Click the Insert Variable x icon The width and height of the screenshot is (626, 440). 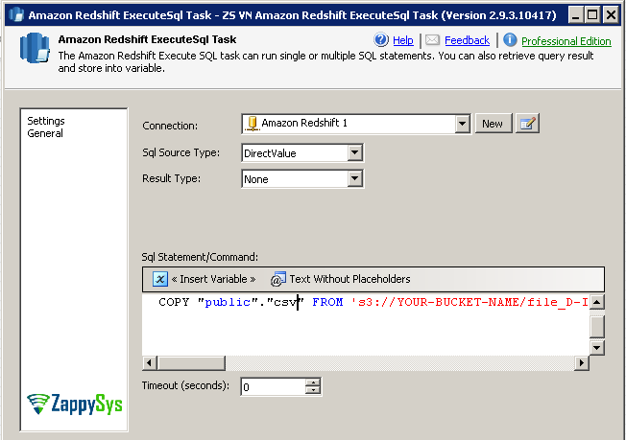160,279
